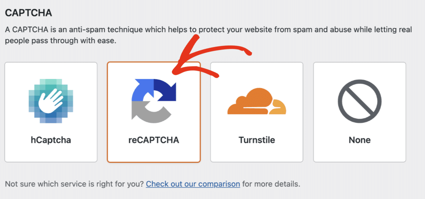
Task: Click the gray arrow segment of reCAPTCHA logo
Action: coord(145,114)
